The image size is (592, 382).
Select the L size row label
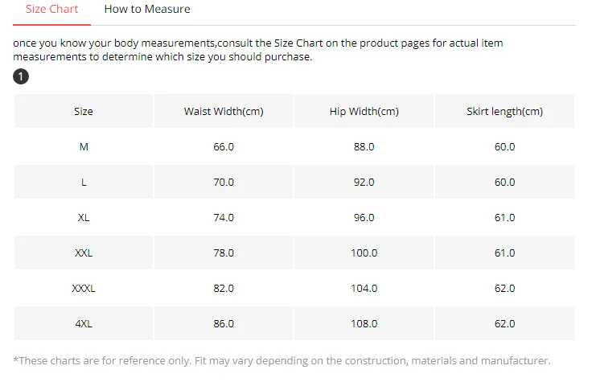click(84, 183)
